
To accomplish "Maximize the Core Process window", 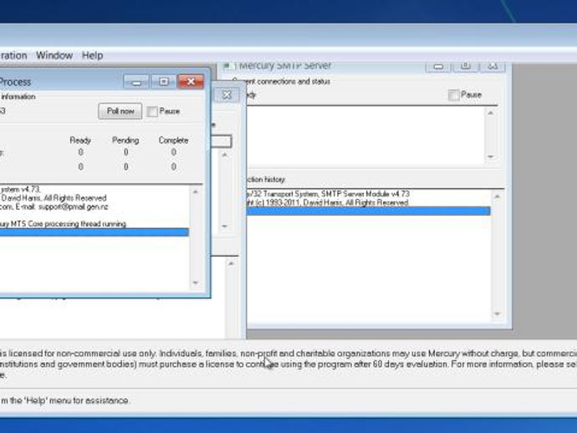I will 163,82.
